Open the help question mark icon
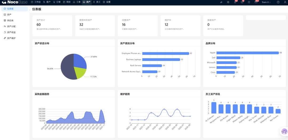Image resolution: width=288 pixels, height=140 pixels. pos(278,2)
